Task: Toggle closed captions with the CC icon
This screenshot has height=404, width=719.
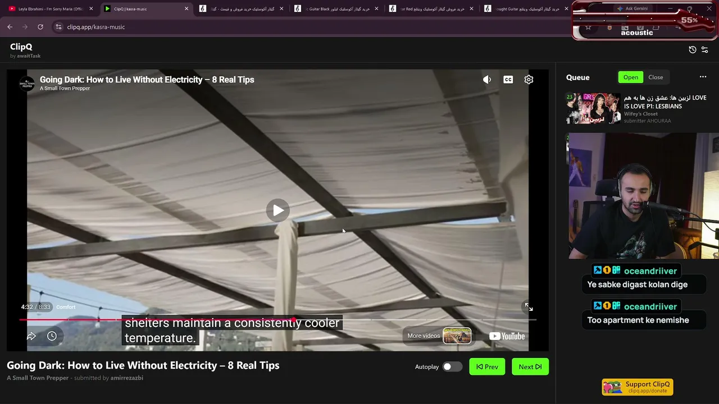Action: point(508,80)
